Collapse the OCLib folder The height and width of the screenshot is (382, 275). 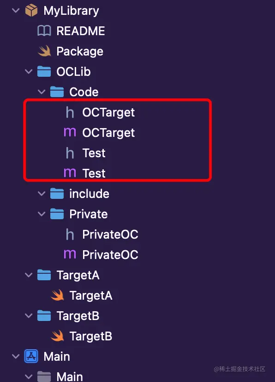point(29,71)
